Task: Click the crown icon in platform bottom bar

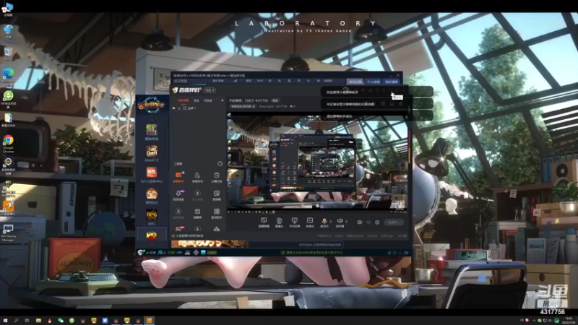Action: click(188, 252)
